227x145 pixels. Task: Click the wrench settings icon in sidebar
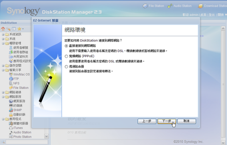tap(8, 29)
